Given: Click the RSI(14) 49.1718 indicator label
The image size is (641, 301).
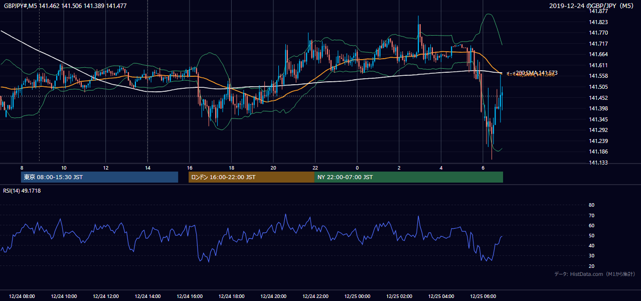Looking at the screenshot, I should 22,191.
